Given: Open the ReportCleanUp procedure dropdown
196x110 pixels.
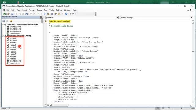Looking at the screenshot, I should click(x=192, y=18).
